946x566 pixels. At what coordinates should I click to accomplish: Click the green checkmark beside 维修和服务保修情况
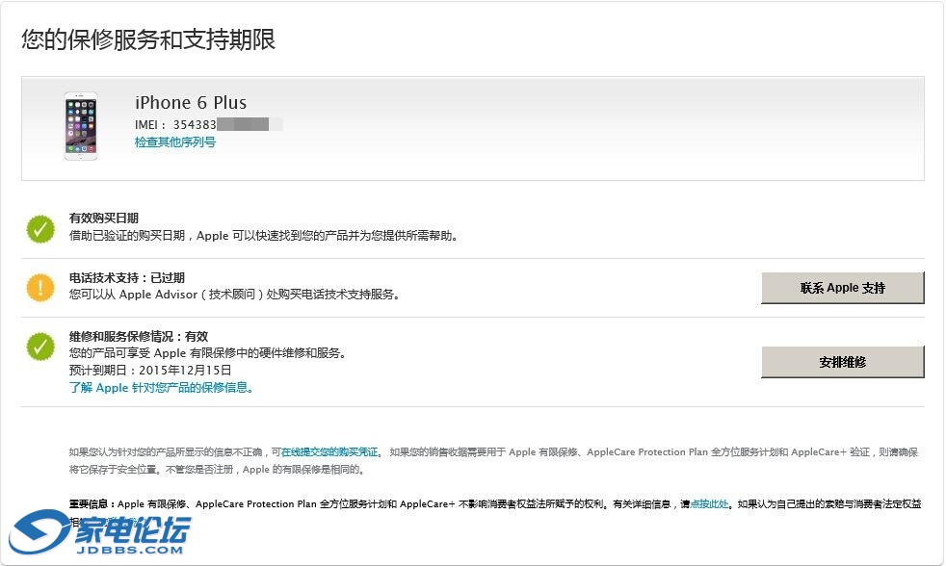(x=40, y=347)
